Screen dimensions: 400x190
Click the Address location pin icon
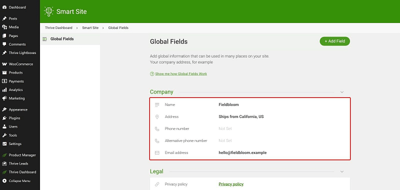(x=157, y=117)
